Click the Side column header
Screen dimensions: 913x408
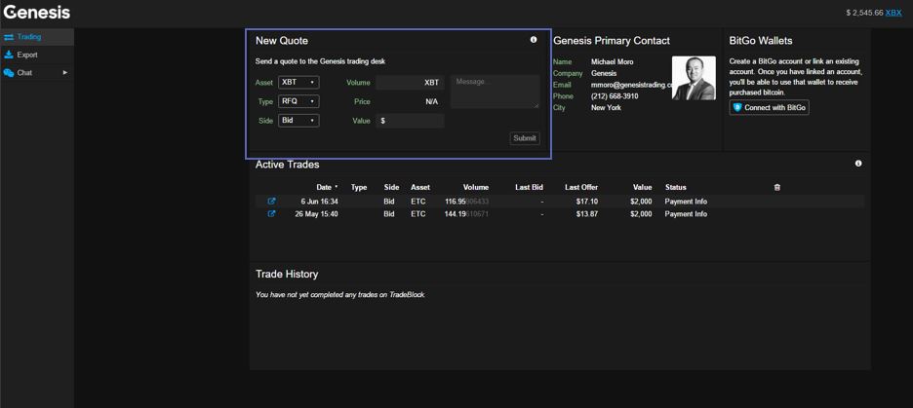(x=392, y=187)
